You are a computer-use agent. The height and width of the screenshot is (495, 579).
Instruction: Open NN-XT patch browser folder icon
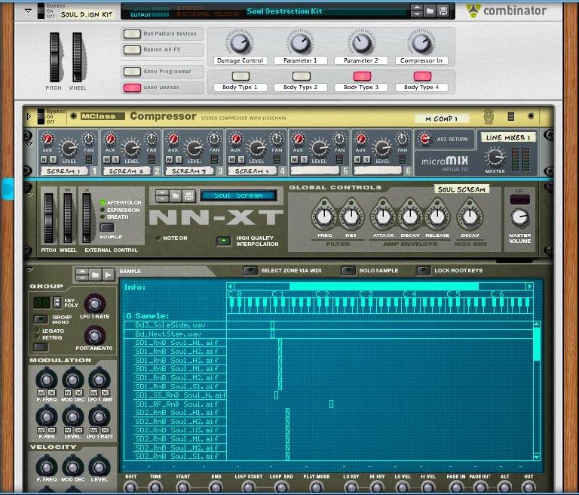(x=176, y=196)
